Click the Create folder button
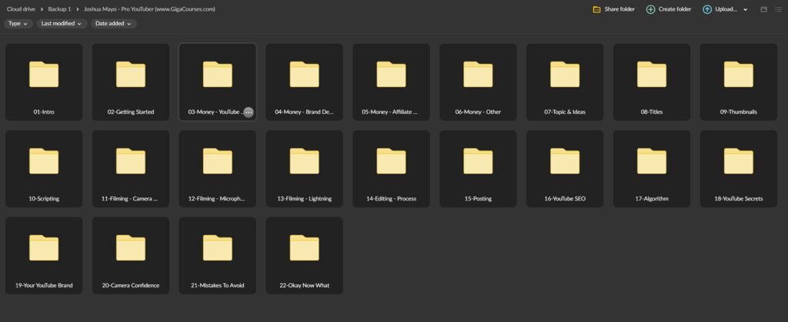This screenshot has height=322, width=788. (669, 9)
